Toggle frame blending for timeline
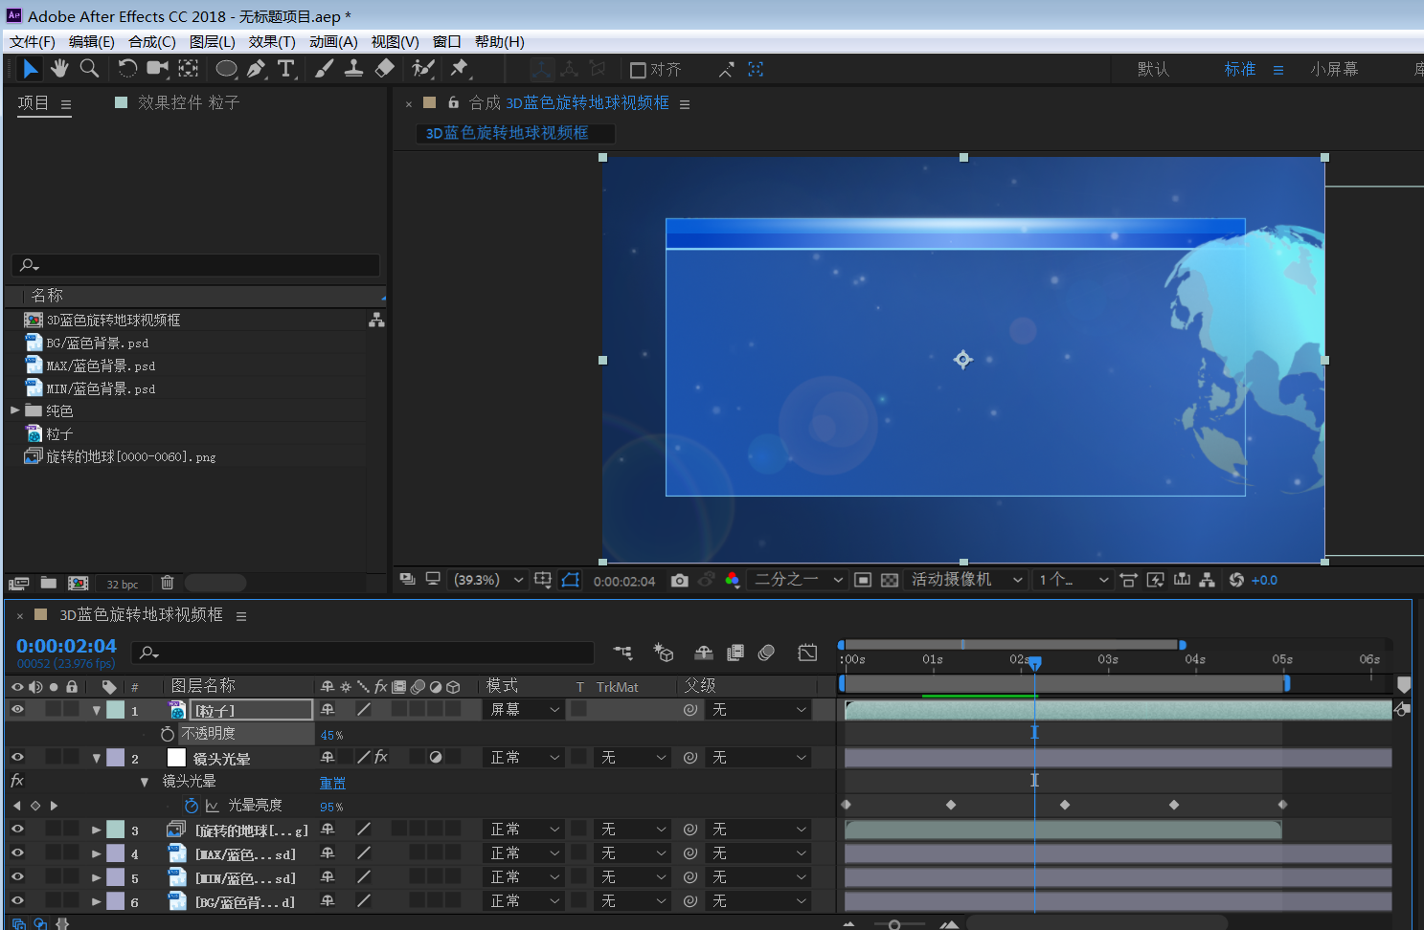1424x930 pixels. (x=735, y=653)
